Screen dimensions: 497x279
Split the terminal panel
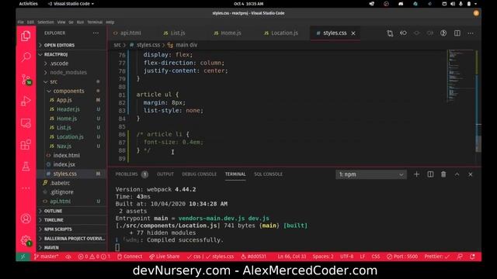pos(430,174)
